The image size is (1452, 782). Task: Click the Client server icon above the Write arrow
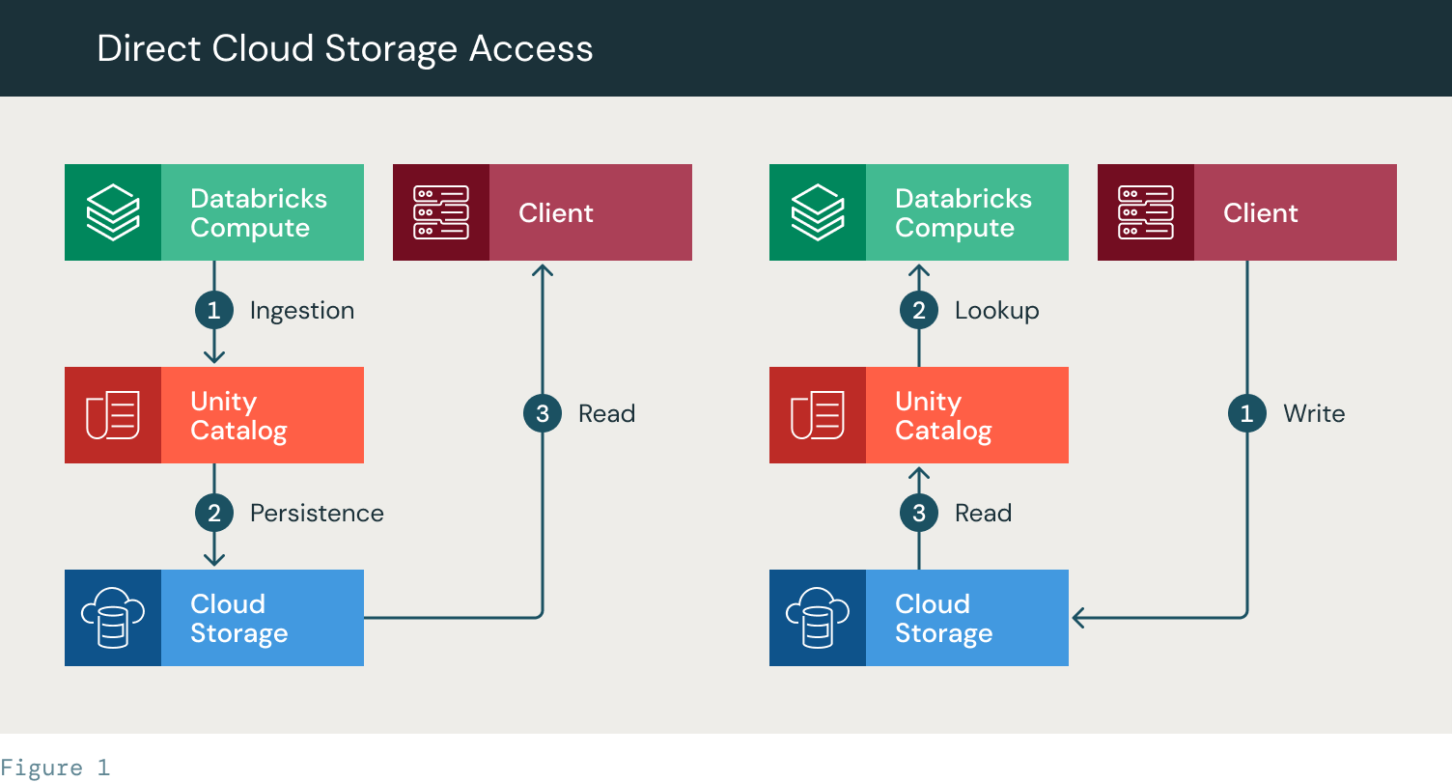(x=1146, y=212)
